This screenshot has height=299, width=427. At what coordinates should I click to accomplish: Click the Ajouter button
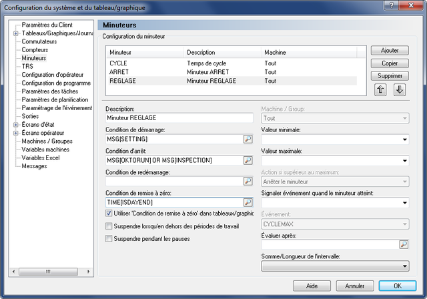point(390,50)
